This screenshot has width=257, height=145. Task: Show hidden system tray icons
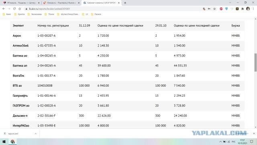point(220,141)
